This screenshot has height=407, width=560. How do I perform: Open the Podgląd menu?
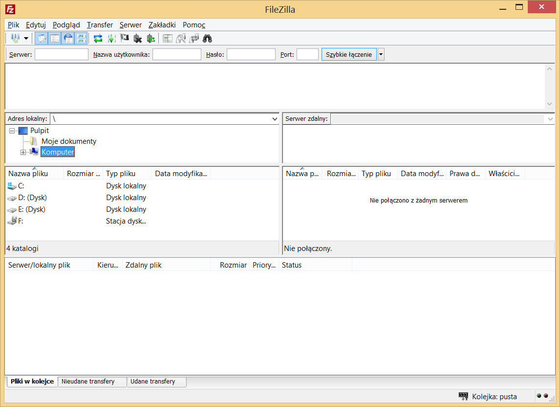coord(66,24)
